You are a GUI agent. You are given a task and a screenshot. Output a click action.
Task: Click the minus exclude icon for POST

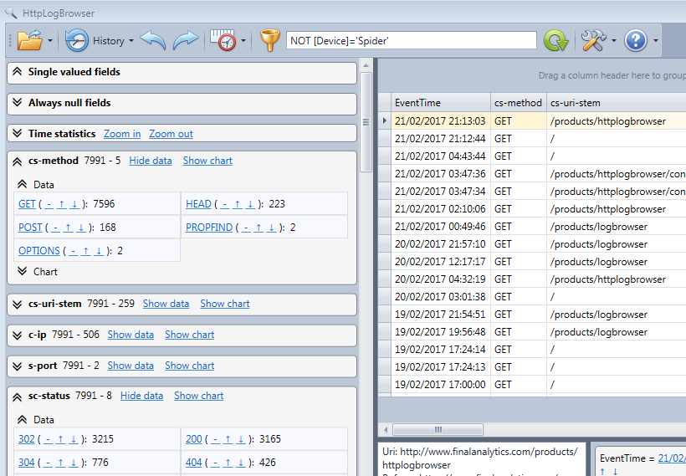[55, 228]
